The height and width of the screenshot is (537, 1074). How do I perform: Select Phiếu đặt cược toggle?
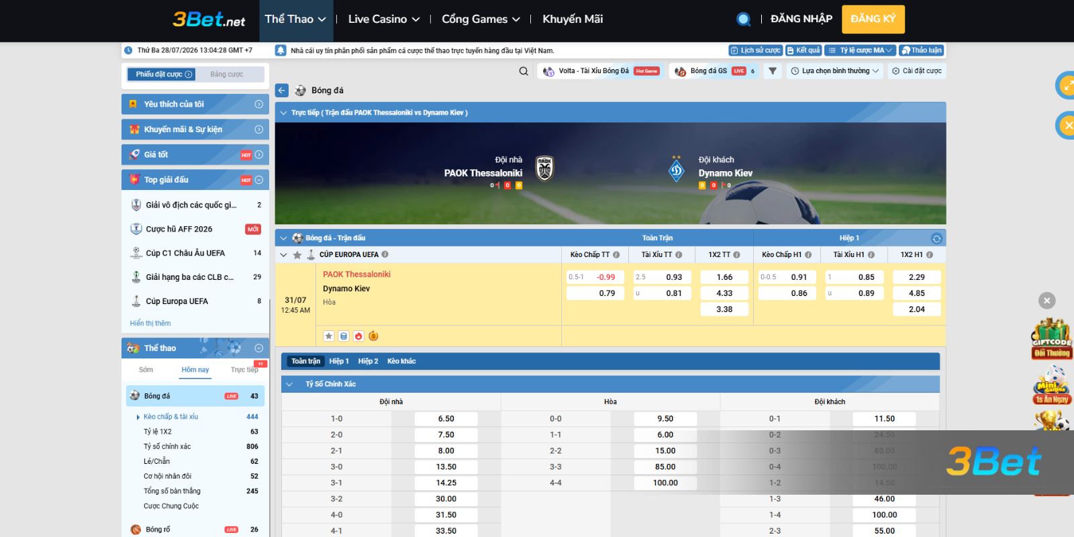tap(161, 75)
